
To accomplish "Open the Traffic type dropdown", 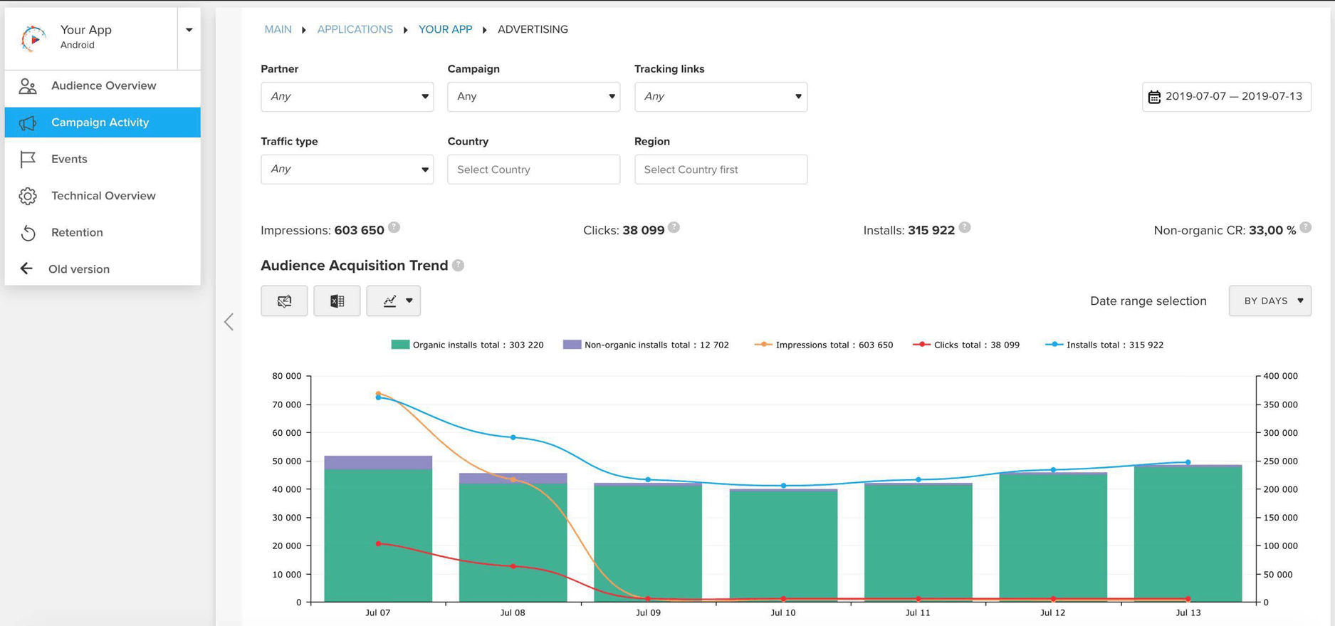I will click(x=347, y=169).
